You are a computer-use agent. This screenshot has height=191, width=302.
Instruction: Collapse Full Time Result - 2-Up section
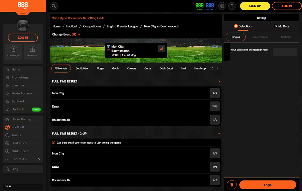[x=219, y=133]
